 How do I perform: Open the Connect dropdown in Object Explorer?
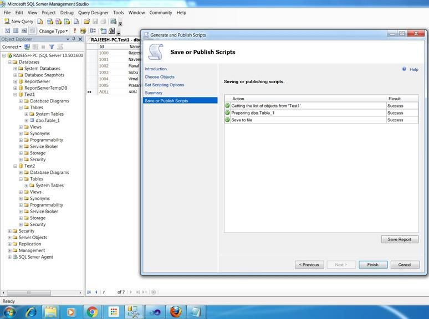coord(12,47)
